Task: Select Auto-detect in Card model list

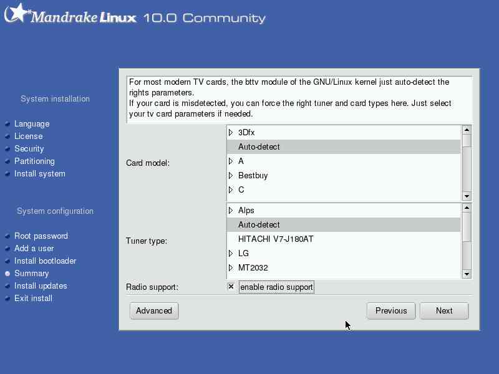Action: 344,147
